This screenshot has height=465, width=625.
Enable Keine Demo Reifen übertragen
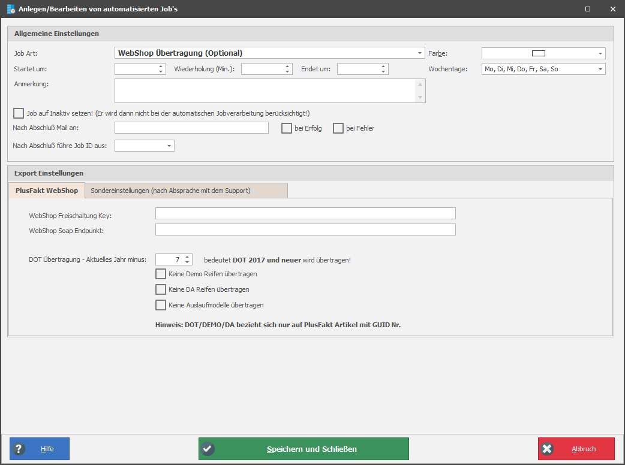[x=161, y=274]
